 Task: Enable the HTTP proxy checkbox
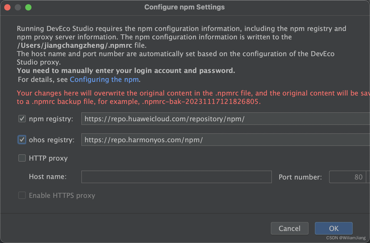(22, 158)
